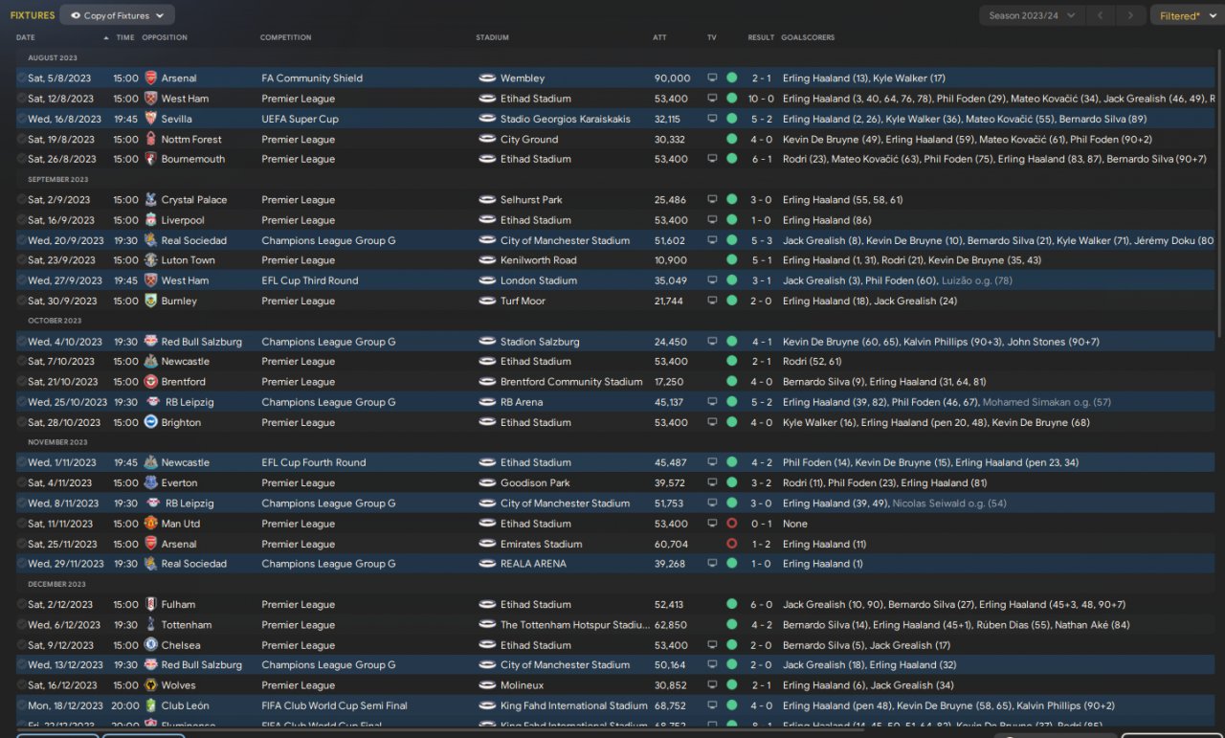Click the AUGUST 2023 month heading
Image resolution: width=1225 pixels, height=738 pixels.
[53, 58]
